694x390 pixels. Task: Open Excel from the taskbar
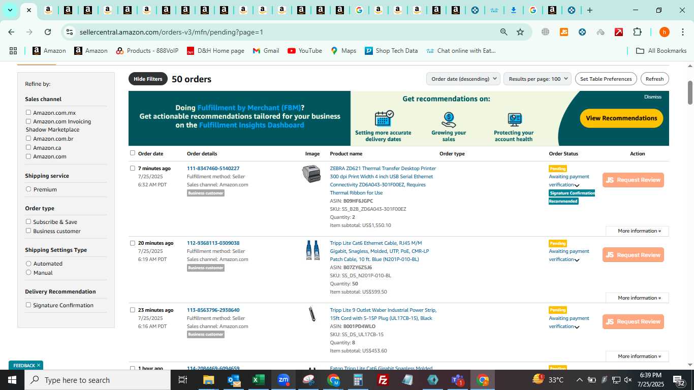[x=259, y=380]
